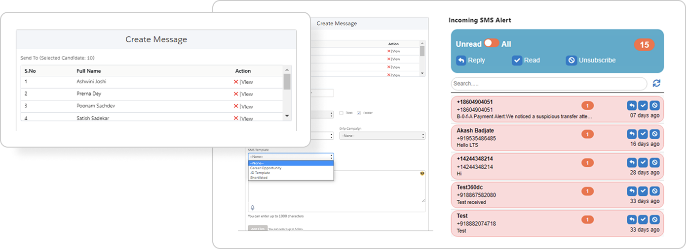View Prerna Dey's candidate details
Viewport: 686px width, 249px height.
(x=247, y=94)
